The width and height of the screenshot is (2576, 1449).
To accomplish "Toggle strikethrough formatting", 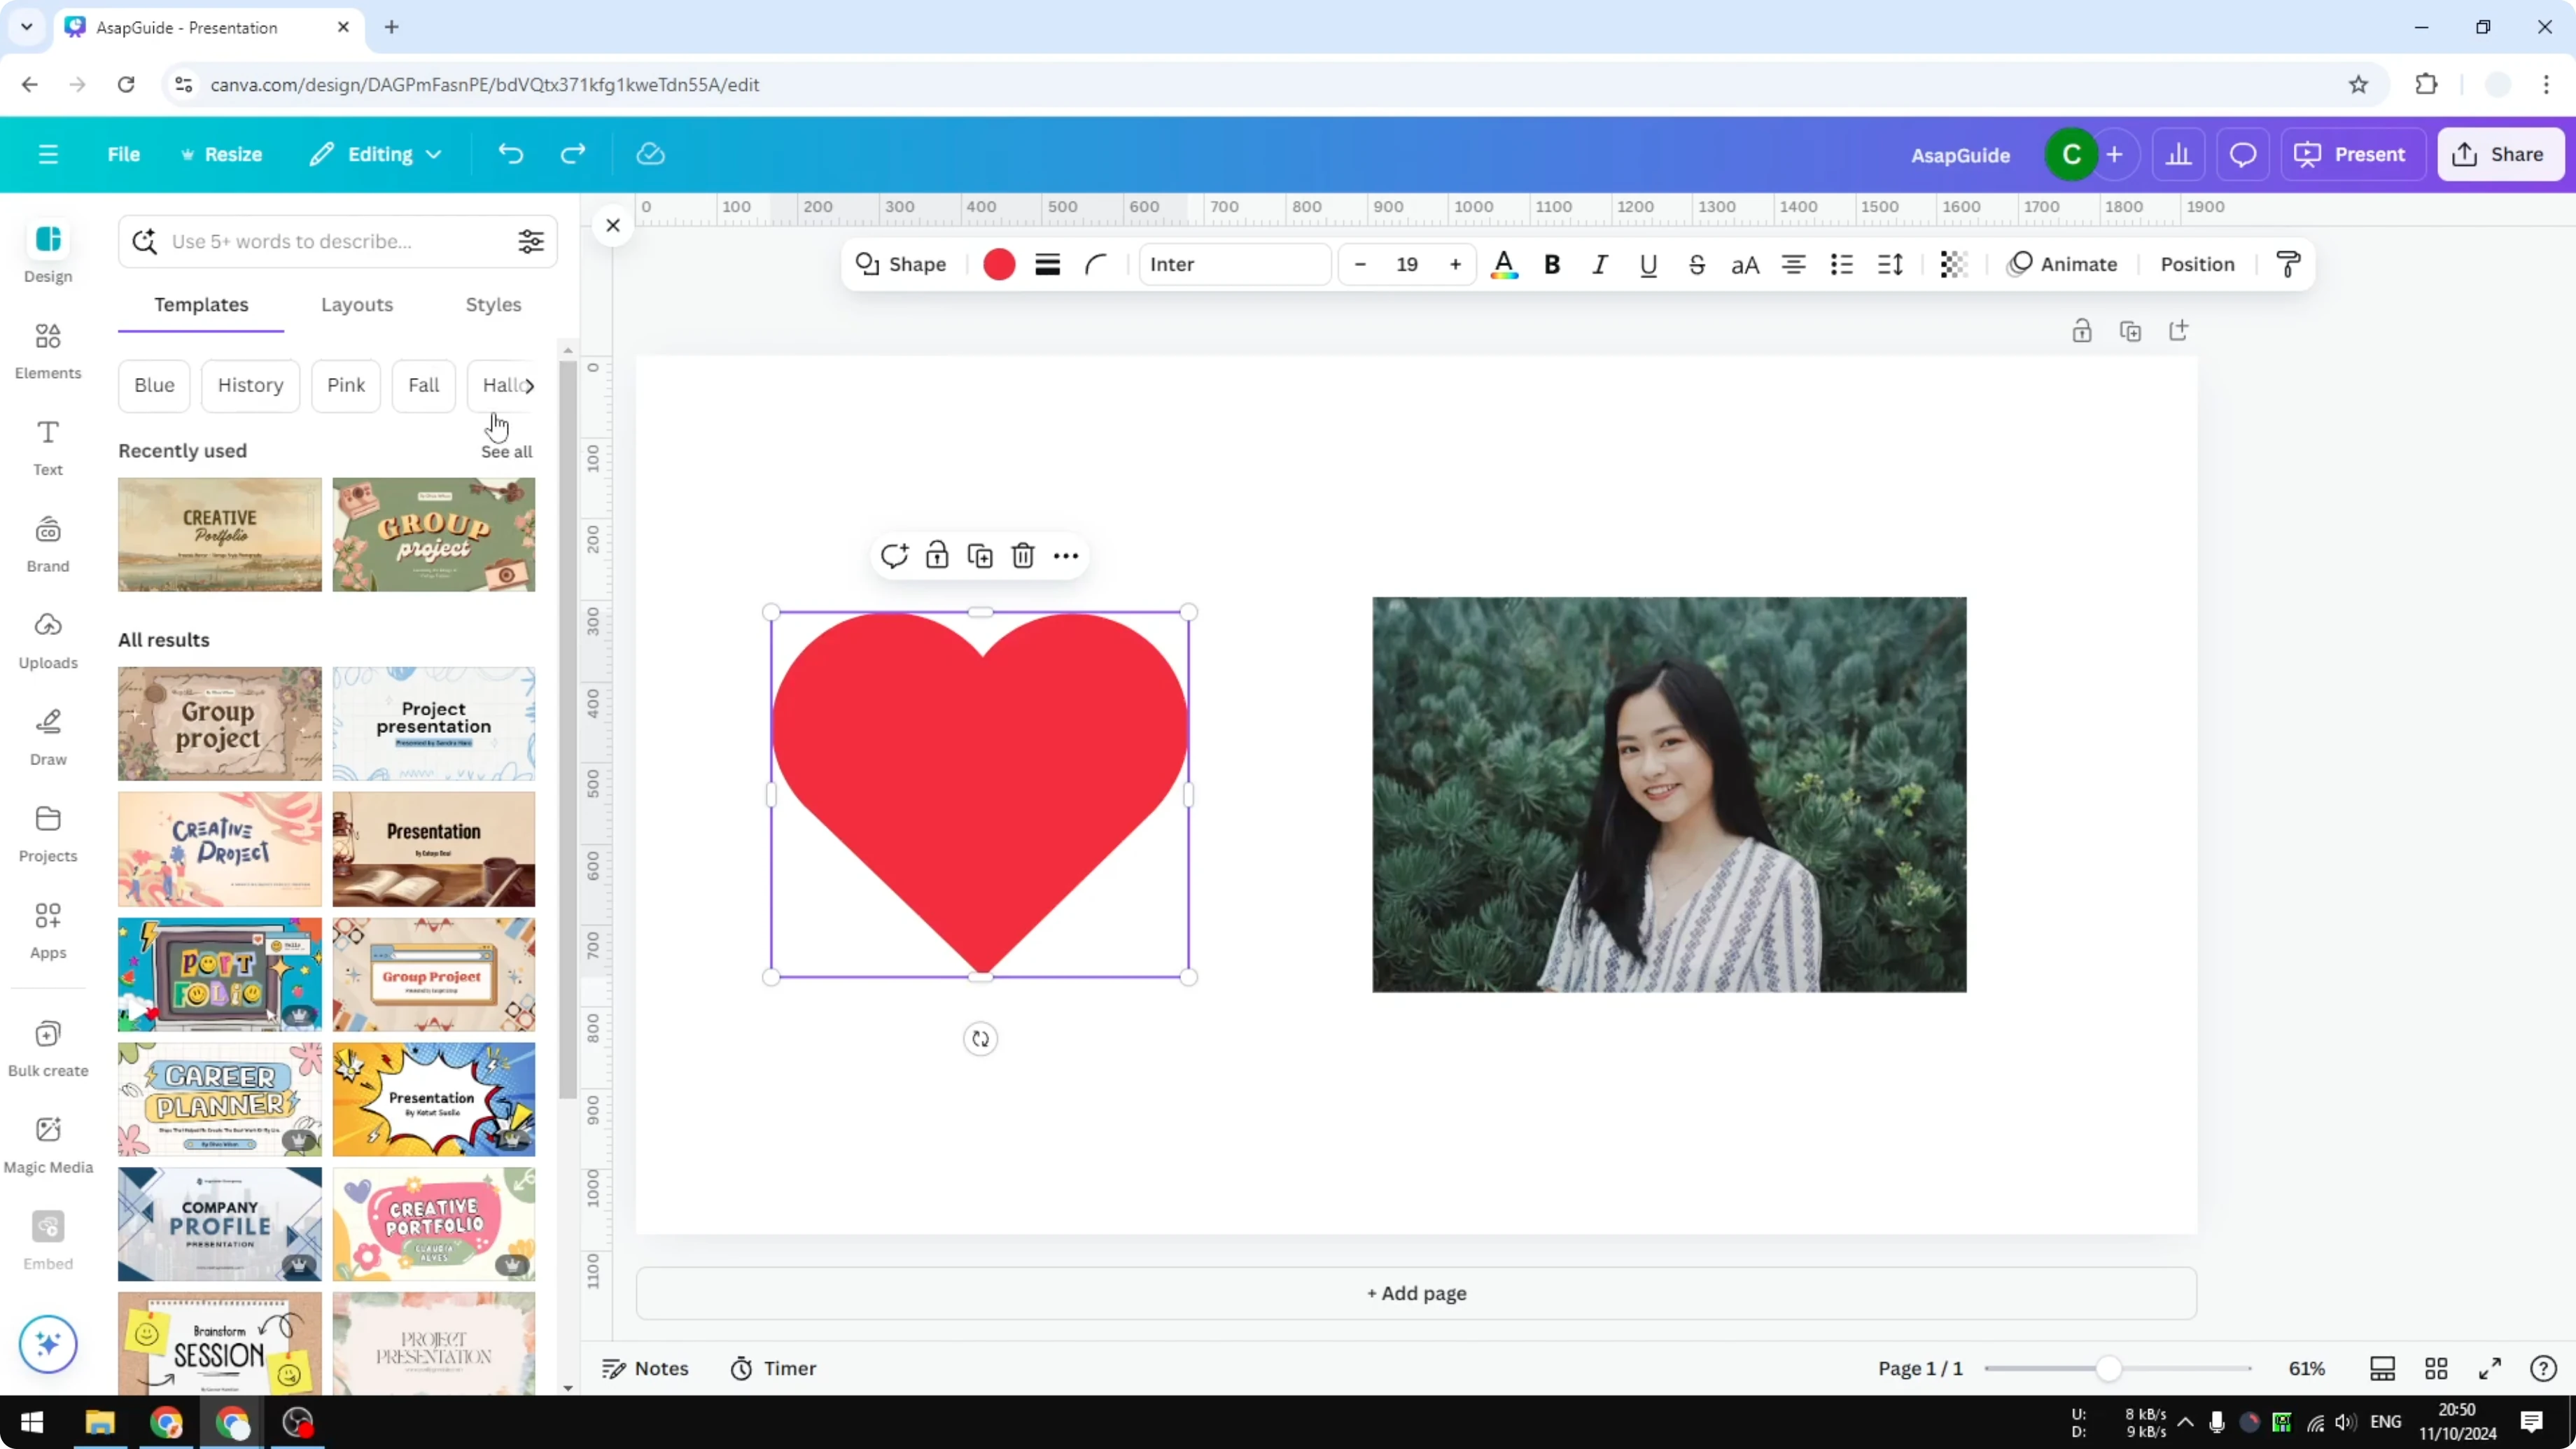I will (1697, 264).
